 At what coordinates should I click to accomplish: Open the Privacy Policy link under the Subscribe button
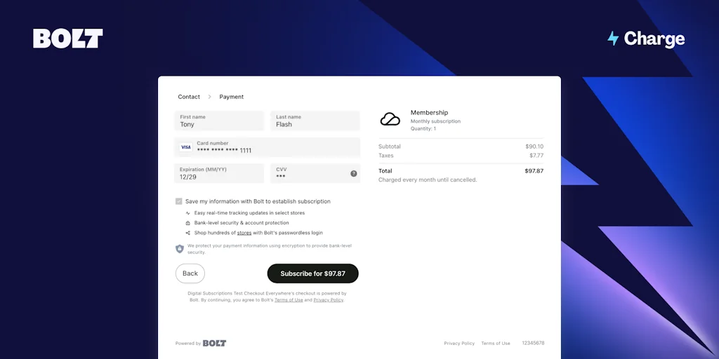329,300
